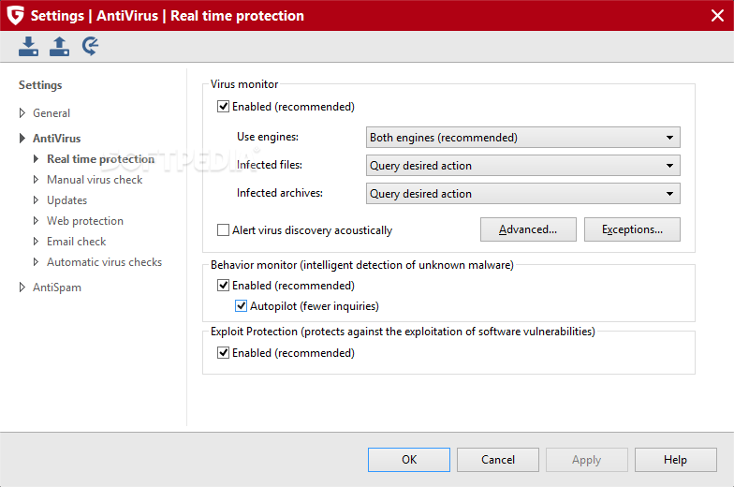Screen dimensions: 734x487
Task: Enable Alert virus discovery acoustically
Action: point(223,230)
